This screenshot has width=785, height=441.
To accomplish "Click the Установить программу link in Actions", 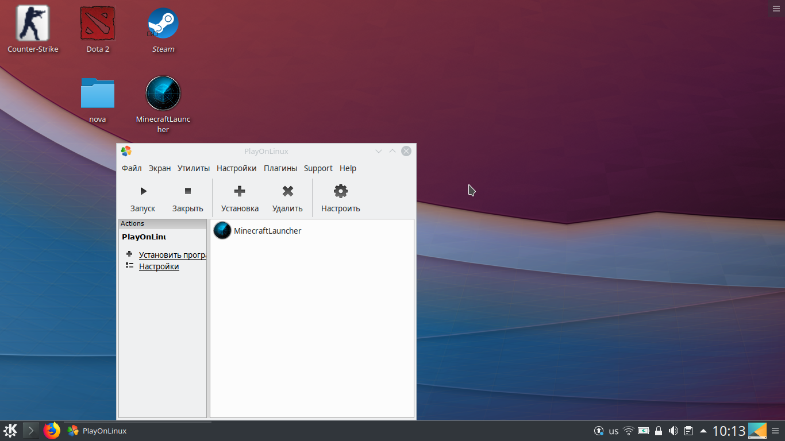I will tap(172, 255).
